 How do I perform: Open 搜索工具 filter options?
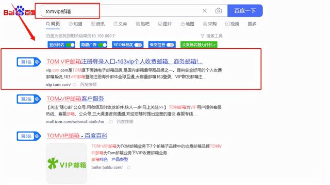[211, 36]
